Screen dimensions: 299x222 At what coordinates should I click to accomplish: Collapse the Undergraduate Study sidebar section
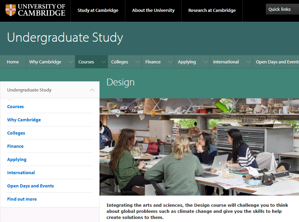coord(92,90)
